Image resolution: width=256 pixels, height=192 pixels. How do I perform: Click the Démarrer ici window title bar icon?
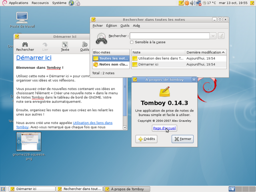point(17,36)
